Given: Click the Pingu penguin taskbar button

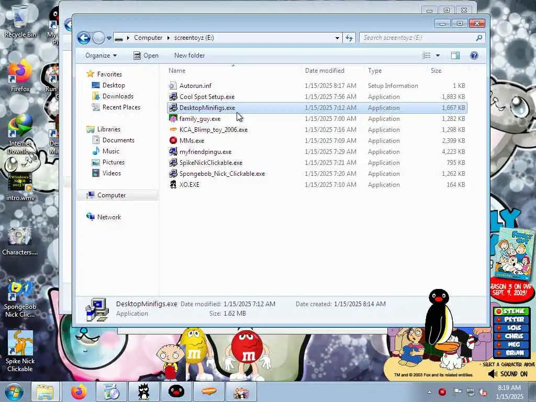Looking at the screenshot, I should (x=176, y=392).
